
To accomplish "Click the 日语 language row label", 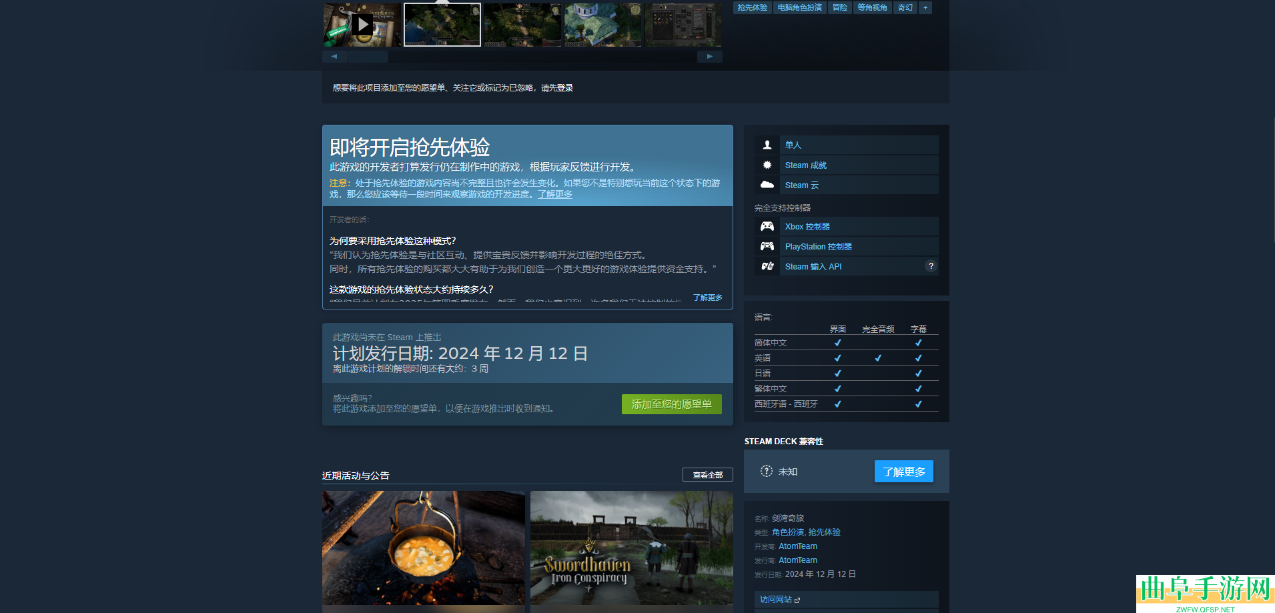I will (763, 374).
